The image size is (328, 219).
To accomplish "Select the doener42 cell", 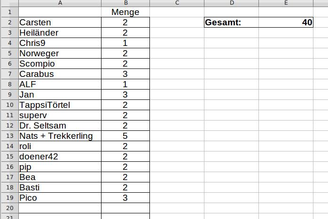I will pyautogui.click(x=60, y=157).
